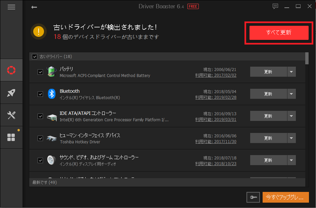Click the FREE badge beside the title
This screenshot has height=208, width=316.
pyautogui.click(x=193, y=6)
